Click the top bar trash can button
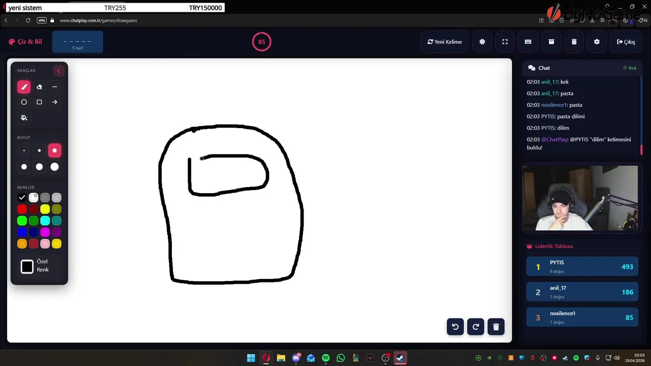The height and width of the screenshot is (366, 651). 574,42
